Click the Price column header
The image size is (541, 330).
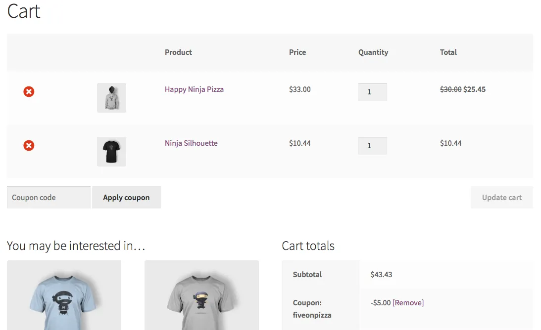click(x=297, y=52)
